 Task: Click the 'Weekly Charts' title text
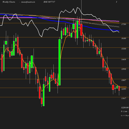tap(9, 2)
